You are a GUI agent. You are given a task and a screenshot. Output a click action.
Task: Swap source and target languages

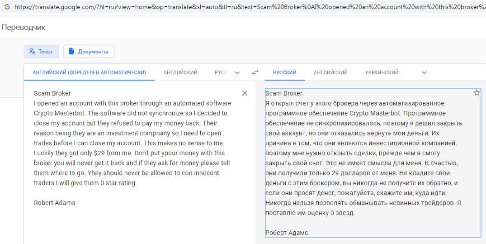(x=255, y=72)
